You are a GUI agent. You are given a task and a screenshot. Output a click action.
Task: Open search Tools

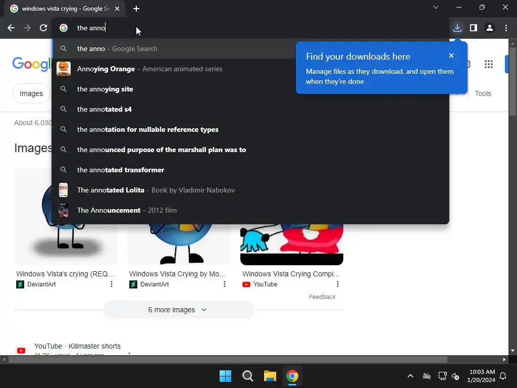click(x=483, y=93)
